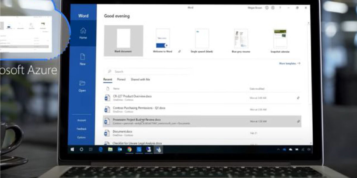Follow the More templates link
357x178 pixels.
[x=290, y=63]
